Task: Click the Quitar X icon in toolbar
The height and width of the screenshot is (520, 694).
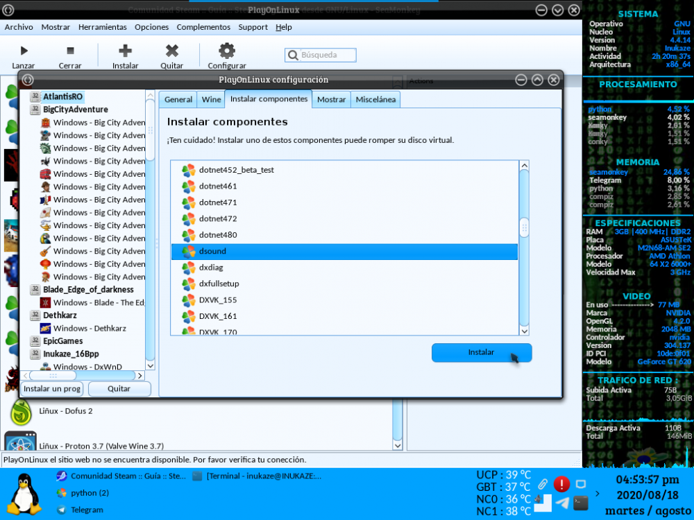Action: pyautogui.click(x=171, y=51)
